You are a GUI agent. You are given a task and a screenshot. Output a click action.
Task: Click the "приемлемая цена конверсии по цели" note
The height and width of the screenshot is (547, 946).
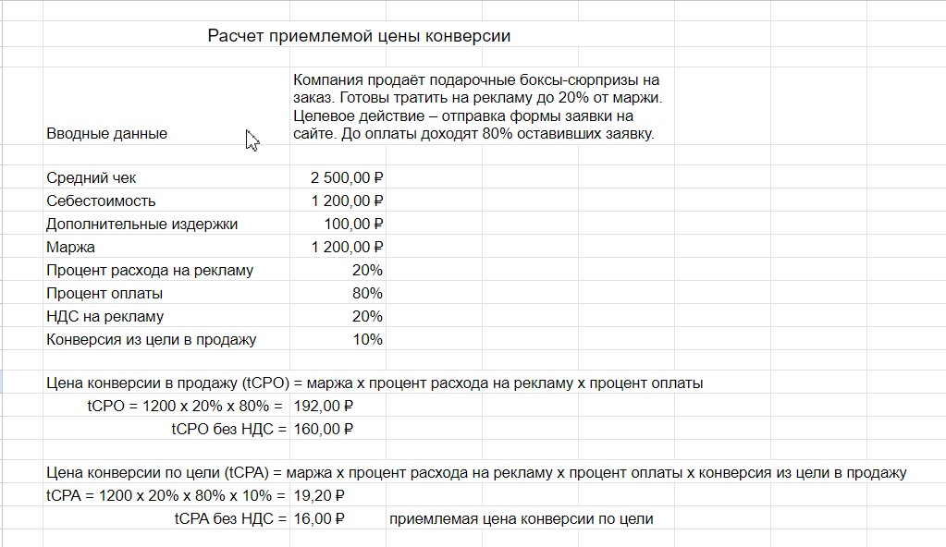(522, 518)
